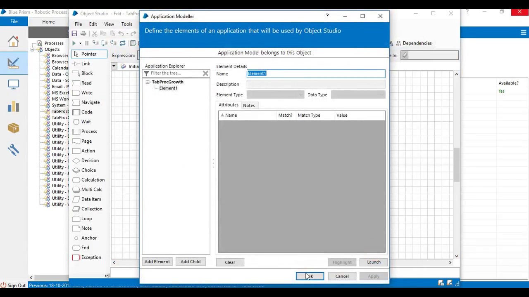
Task: Cancel the Application Modeller dialog
Action: 342,276
